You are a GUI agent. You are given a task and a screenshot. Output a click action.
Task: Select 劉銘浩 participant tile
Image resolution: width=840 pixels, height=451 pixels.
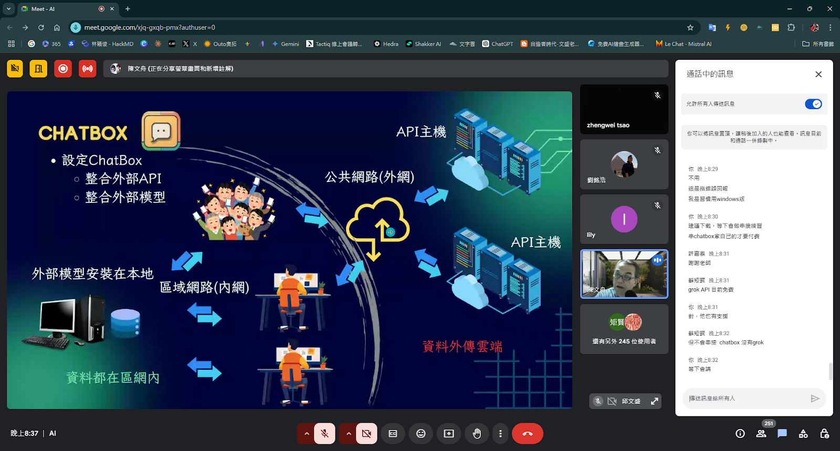click(624, 164)
